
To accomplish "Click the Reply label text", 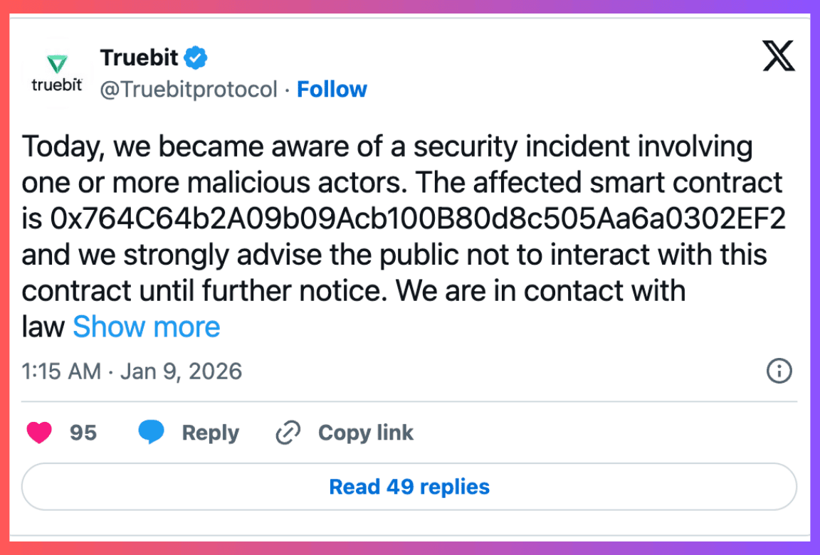I will [209, 433].
